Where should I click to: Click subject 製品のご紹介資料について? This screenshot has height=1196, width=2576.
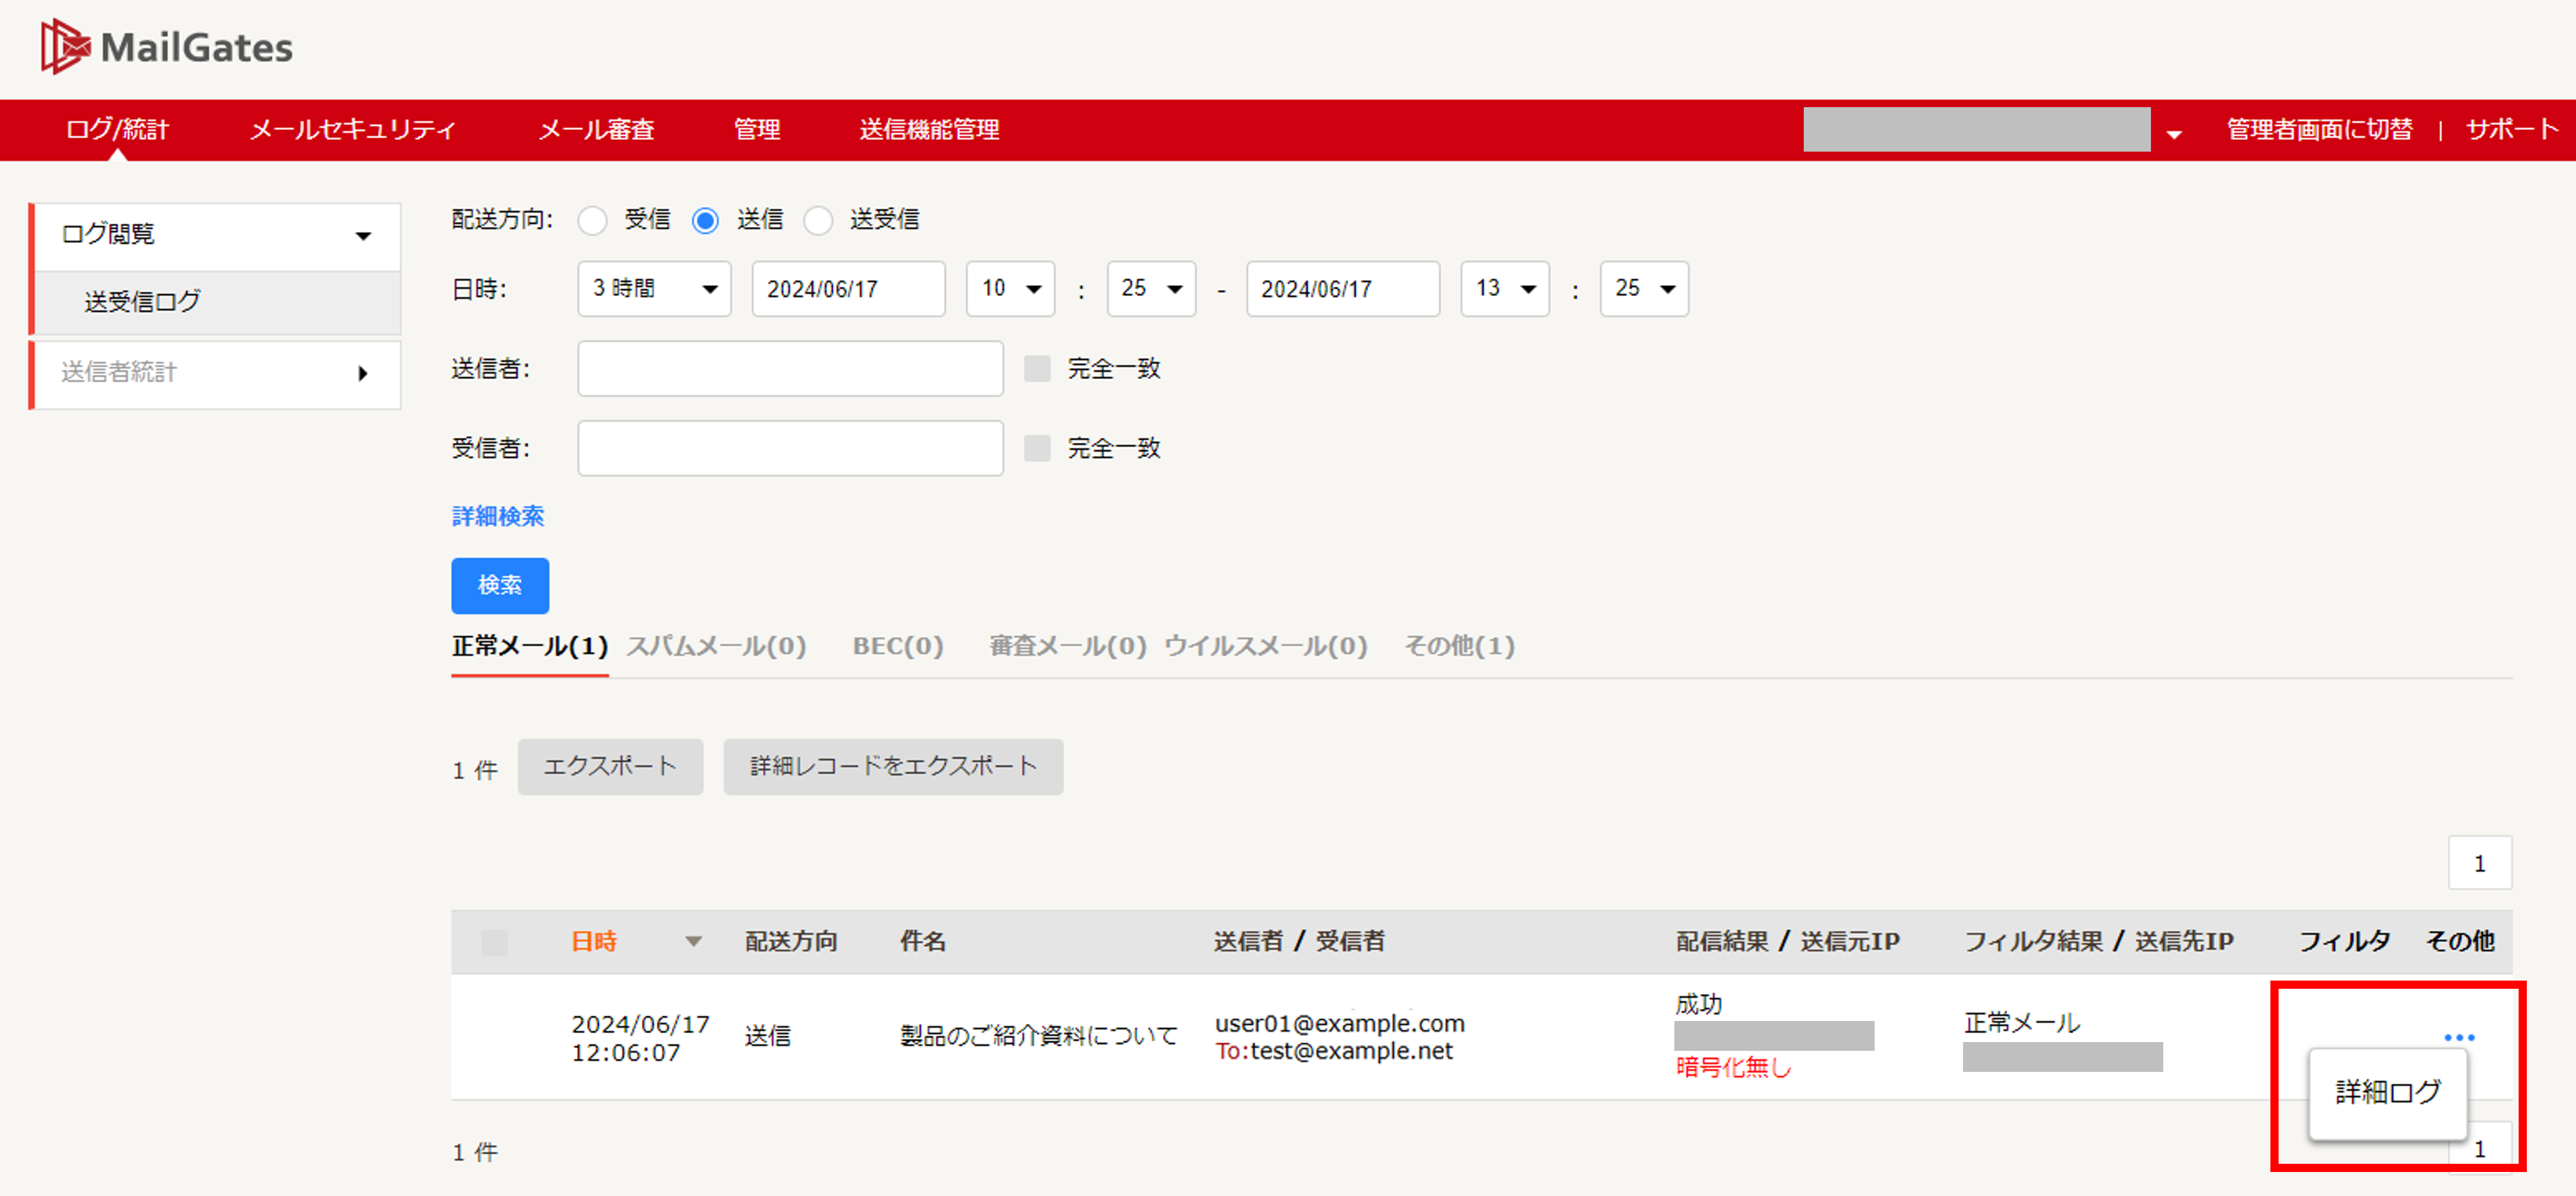(x=1038, y=1036)
